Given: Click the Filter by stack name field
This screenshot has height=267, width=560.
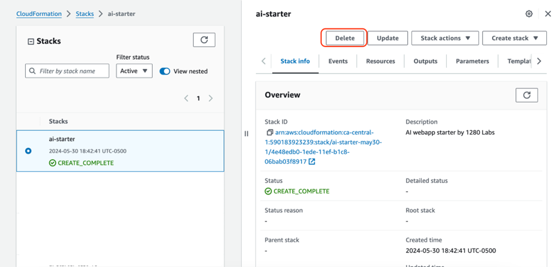Looking at the screenshot, I should [x=67, y=71].
